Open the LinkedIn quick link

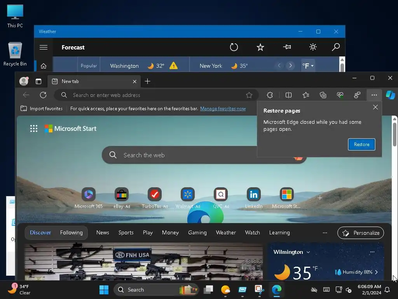[254, 198]
